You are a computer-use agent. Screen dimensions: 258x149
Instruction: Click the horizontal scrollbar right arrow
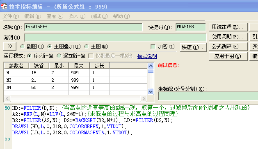(x=144, y=98)
